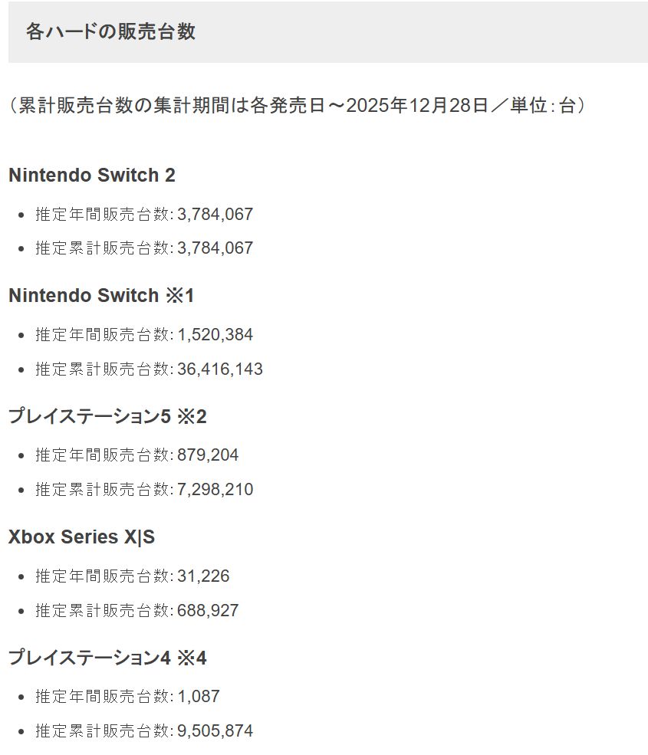Click Switch 2 cumulative sales line
648x755 pixels.
(x=144, y=248)
